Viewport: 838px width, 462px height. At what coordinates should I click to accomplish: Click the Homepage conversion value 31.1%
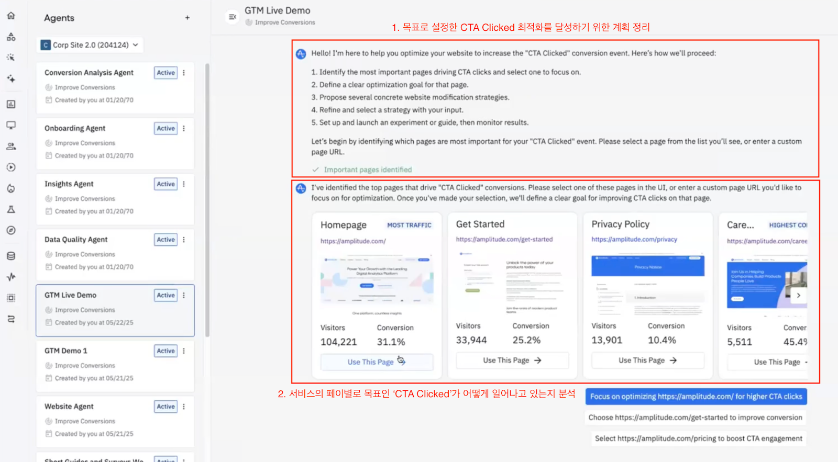click(x=391, y=342)
